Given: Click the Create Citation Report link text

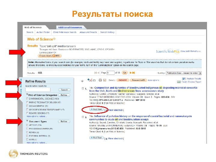Looking at the screenshot, I should point(191,82).
